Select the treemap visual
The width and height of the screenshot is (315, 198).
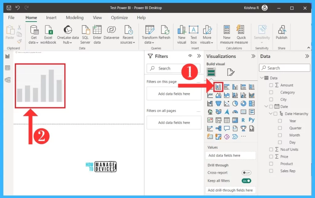pos(252,103)
